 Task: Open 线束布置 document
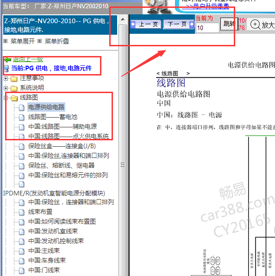(x=40, y=212)
